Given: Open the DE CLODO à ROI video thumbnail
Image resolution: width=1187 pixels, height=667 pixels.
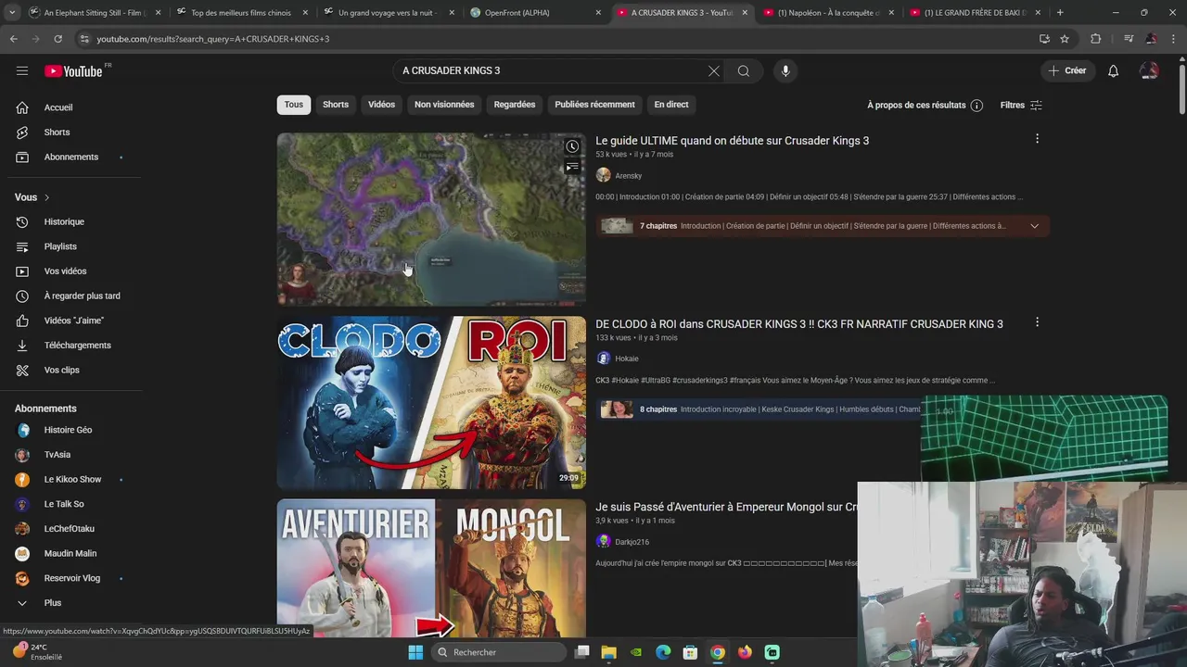Looking at the screenshot, I should click(x=431, y=403).
